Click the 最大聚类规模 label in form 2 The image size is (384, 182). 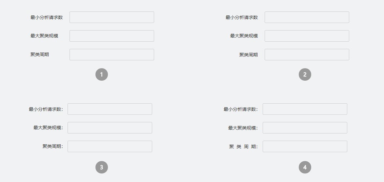point(244,36)
